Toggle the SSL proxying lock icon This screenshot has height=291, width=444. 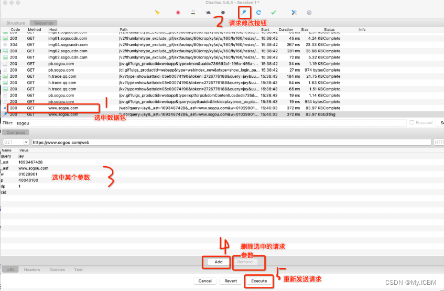point(193,13)
